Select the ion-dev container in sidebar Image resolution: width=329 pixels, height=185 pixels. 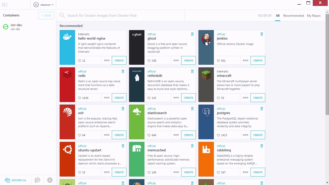point(28,27)
